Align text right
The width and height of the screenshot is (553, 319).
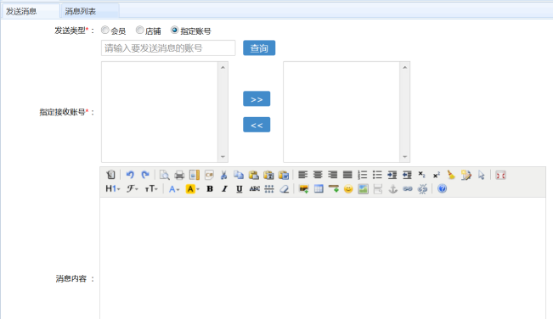[333, 175]
